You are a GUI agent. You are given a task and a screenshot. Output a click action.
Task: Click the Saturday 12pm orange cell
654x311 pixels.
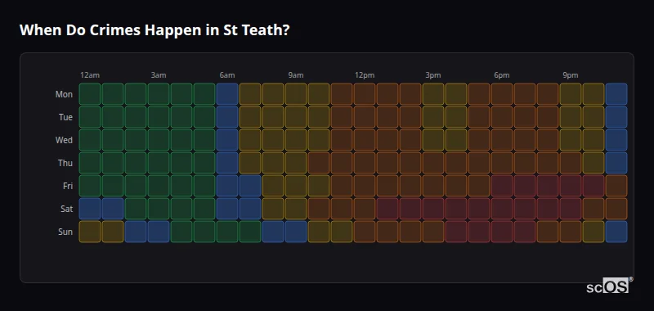(365, 209)
